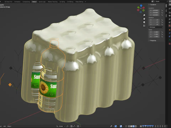Open the Texture properties checker icon
The height and width of the screenshot is (128, 171).
170,44
